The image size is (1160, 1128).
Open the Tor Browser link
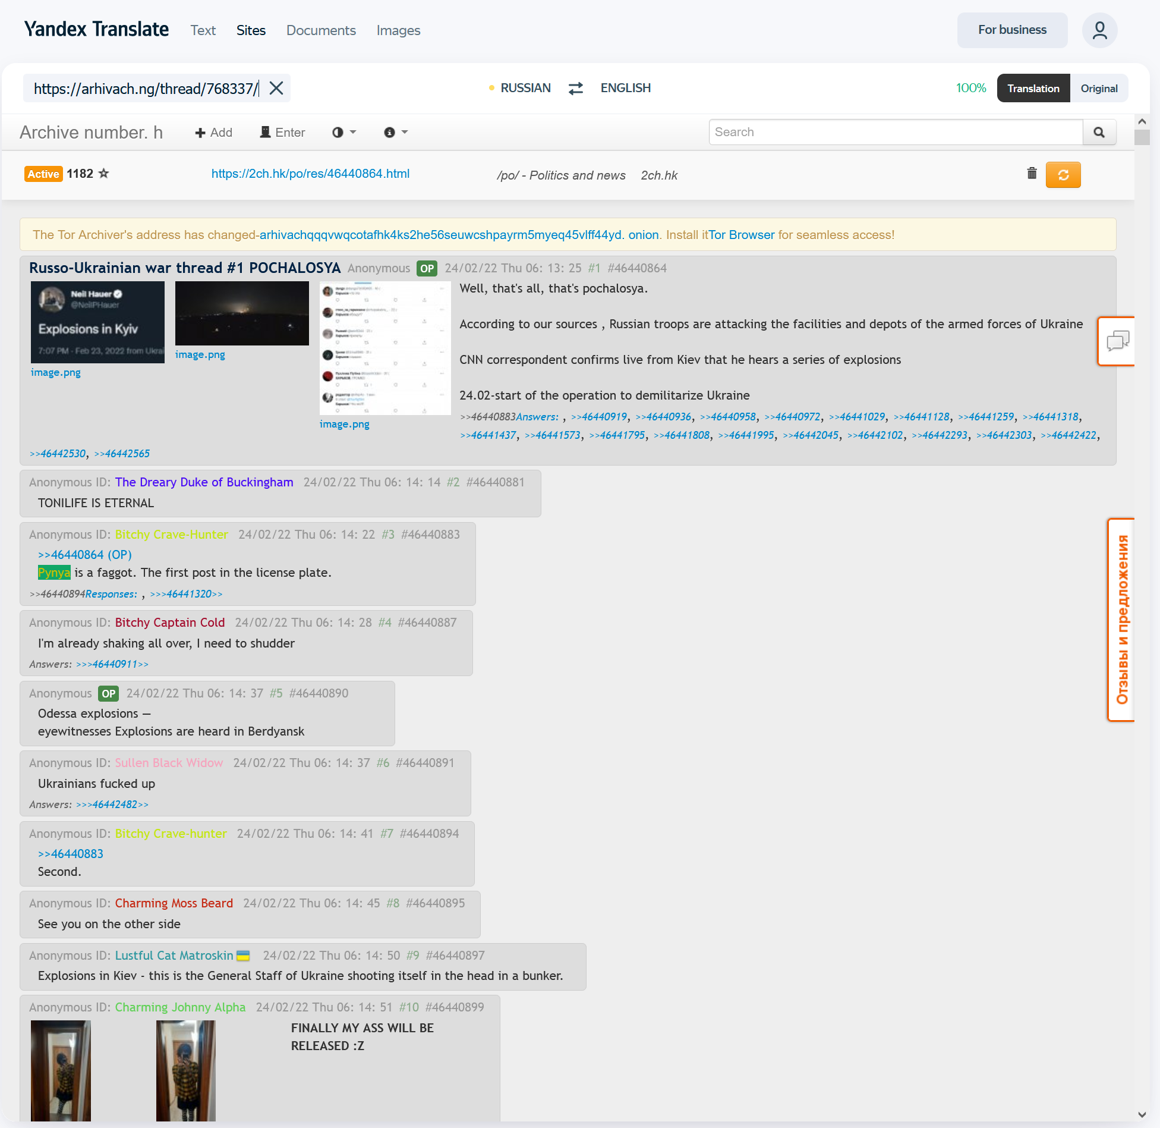(x=742, y=235)
